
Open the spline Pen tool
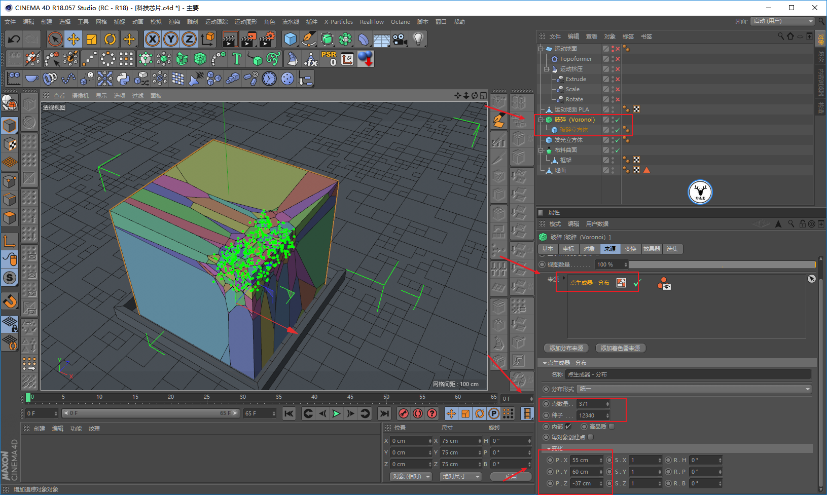click(x=308, y=39)
